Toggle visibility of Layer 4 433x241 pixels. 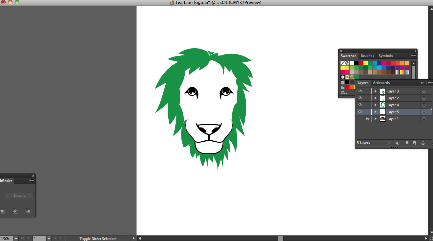(x=360, y=105)
